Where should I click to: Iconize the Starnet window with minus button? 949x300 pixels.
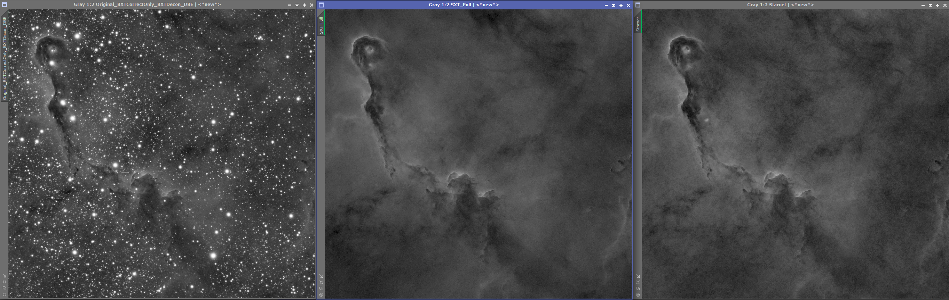[923, 6]
